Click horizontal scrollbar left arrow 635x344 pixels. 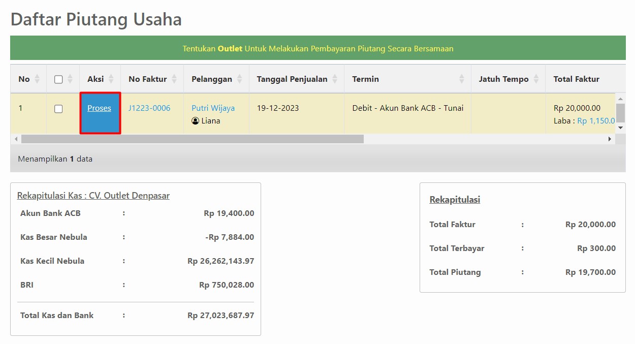pos(16,139)
